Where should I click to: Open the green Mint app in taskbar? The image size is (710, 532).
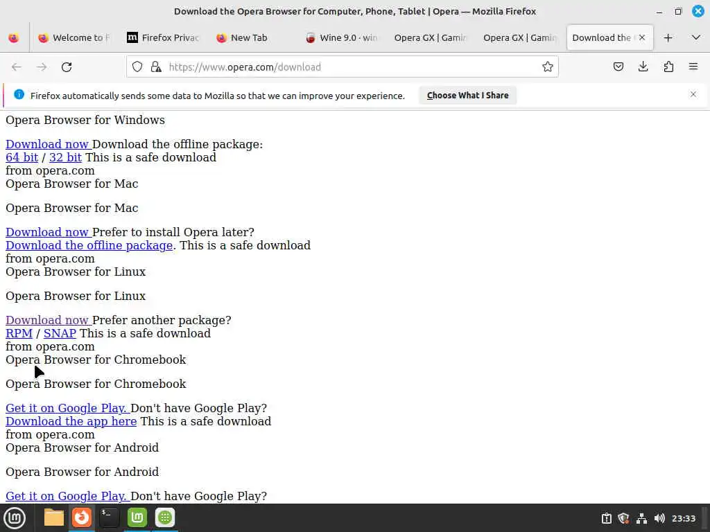pyautogui.click(x=137, y=517)
